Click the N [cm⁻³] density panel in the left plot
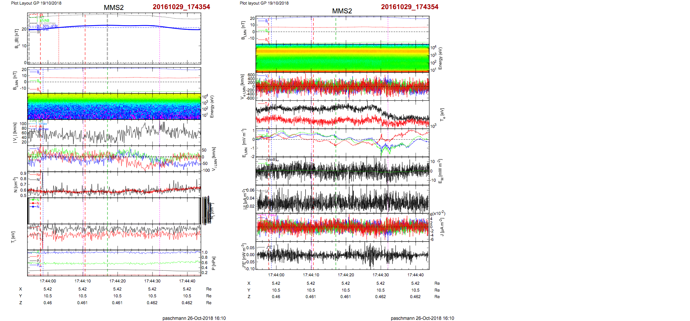The height and width of the screenshot is (321, 690). click(114, 184)
